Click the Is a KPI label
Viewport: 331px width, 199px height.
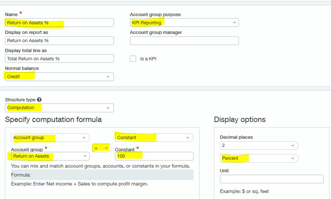(148, 59)
